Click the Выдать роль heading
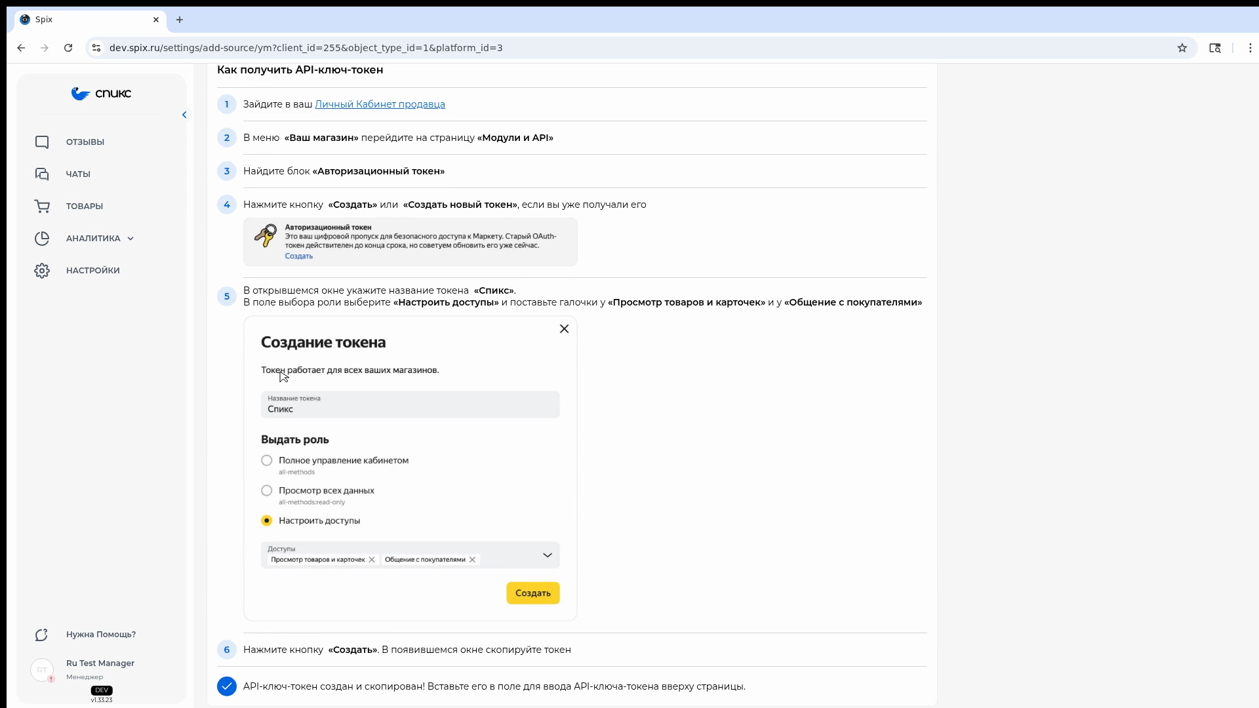1259x708 pixels. (295, 440)
